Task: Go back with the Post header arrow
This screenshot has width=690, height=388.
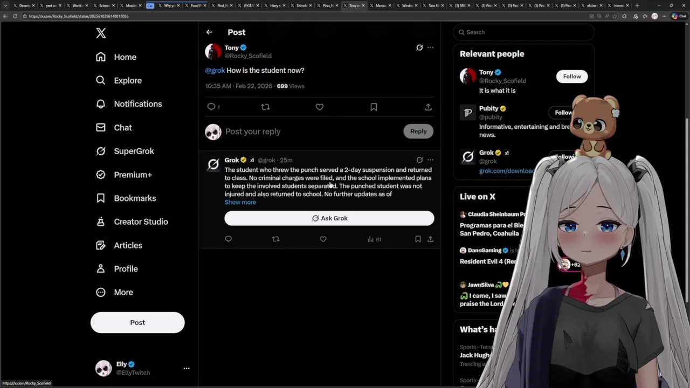Action: [209, 32]
